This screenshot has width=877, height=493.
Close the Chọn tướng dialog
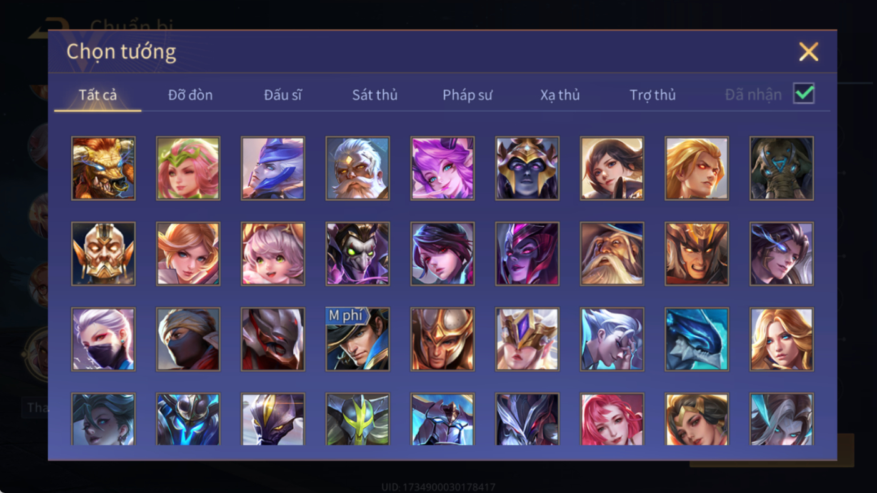coord(808,52)
